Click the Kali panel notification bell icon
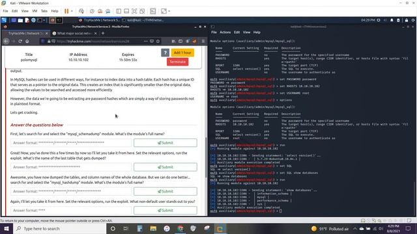This screenshot has height=234, width=417. 392,20
